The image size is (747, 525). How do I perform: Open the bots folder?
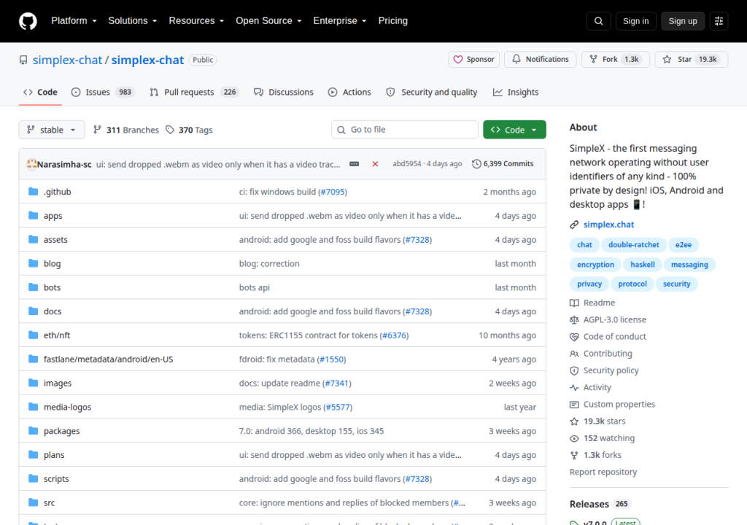pos(52,287)
